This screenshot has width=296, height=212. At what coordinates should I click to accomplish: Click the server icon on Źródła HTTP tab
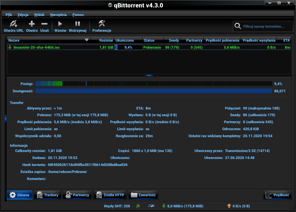[99, 195]
